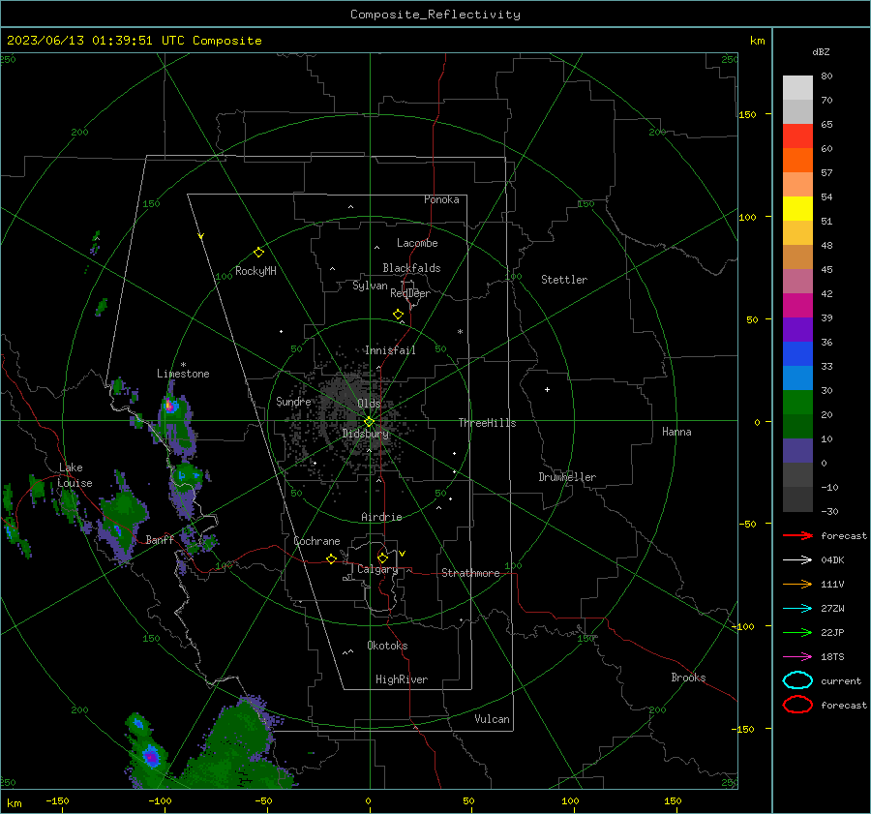871x814 pixels.
Task: Click the magenta 42 dBZ color swatch
Action: pyautogui.click(x=797, y=305)
